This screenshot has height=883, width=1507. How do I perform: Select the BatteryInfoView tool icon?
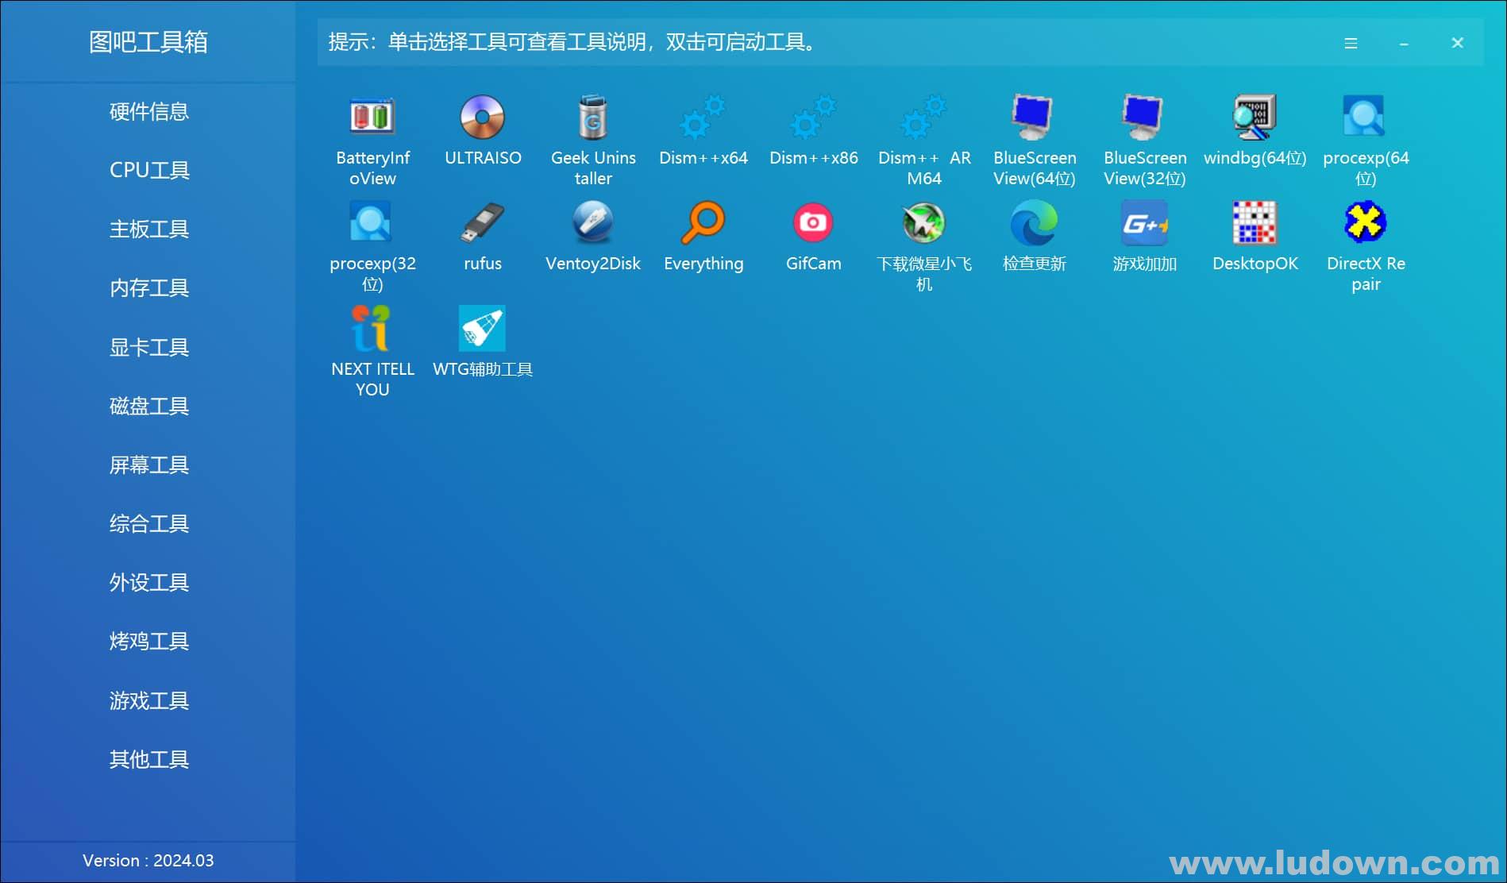click(372, 117)
